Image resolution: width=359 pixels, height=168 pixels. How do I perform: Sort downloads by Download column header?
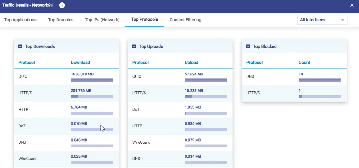[80, 63]
